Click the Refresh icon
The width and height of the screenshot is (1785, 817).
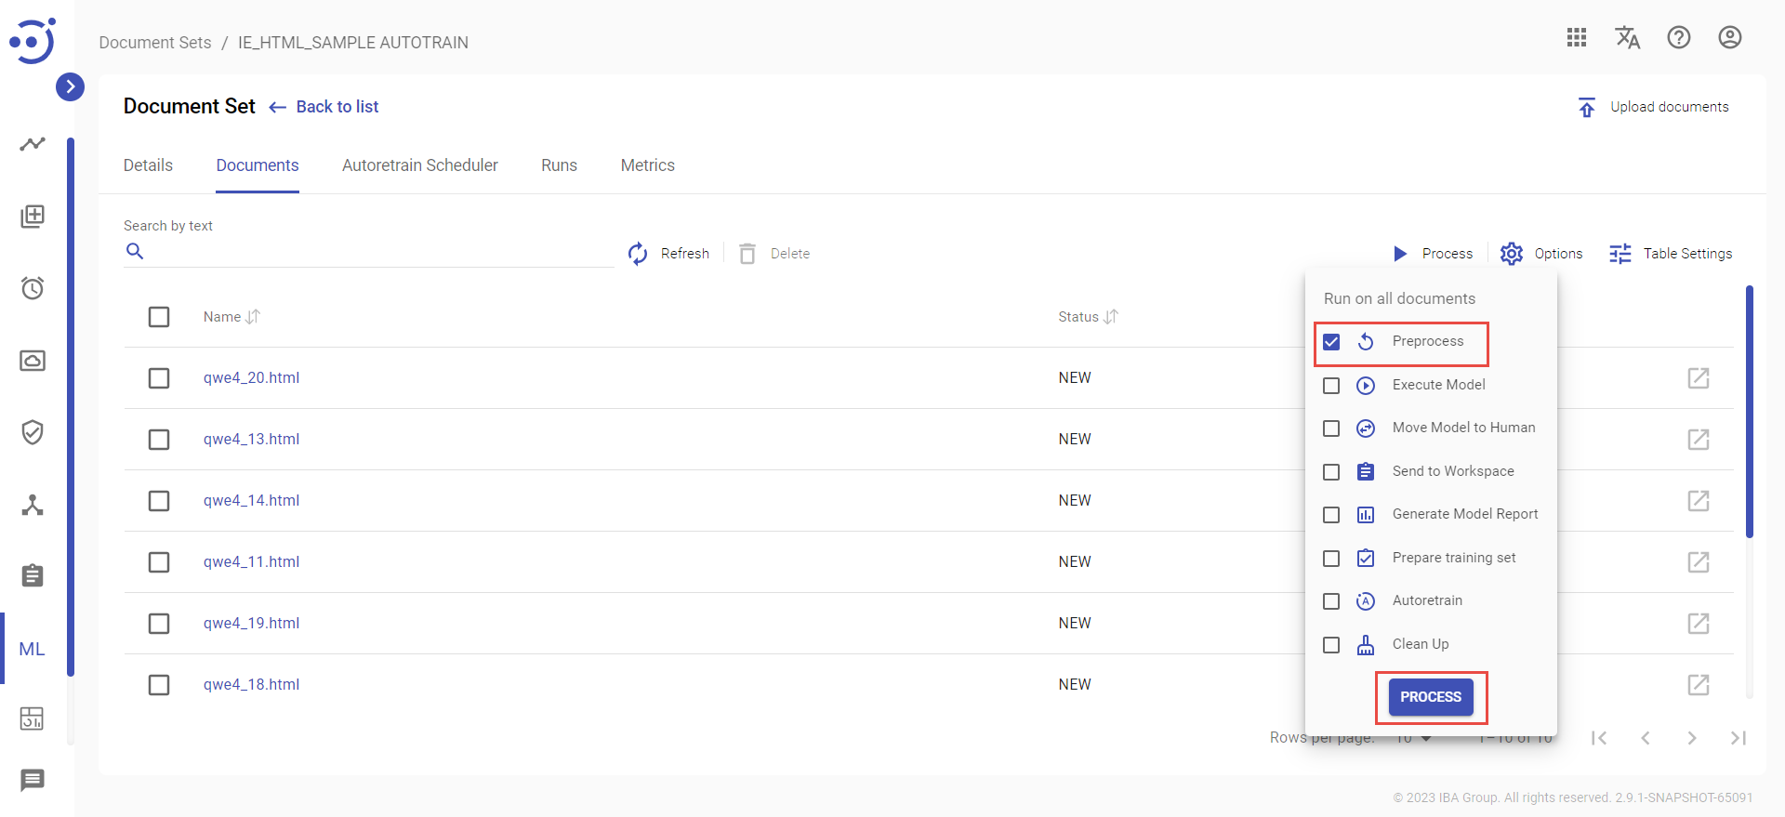638,254
